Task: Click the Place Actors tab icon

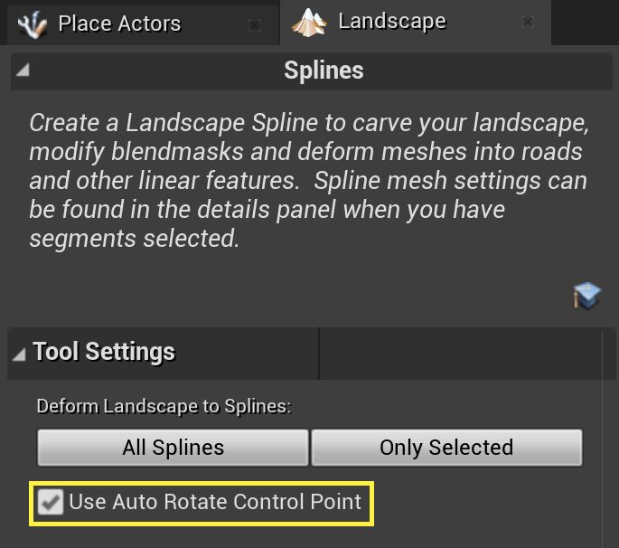Action: (33, 24)
